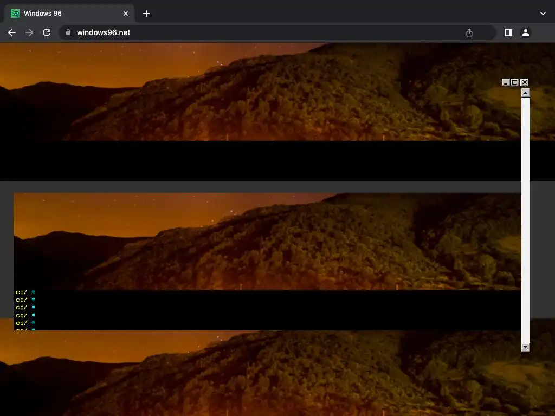This screenshot has width=555, height=416.
Task: Go back to the previous page
Action: (x=12, y=32)
